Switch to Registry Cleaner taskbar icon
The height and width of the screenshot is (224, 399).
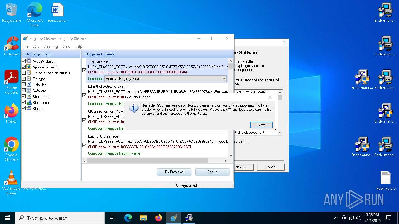[174, 218]
